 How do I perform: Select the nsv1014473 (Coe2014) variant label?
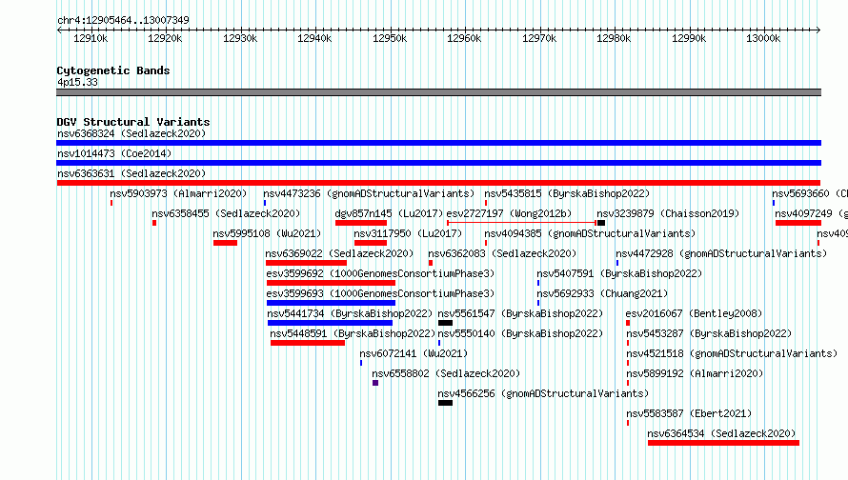(114, 153)
